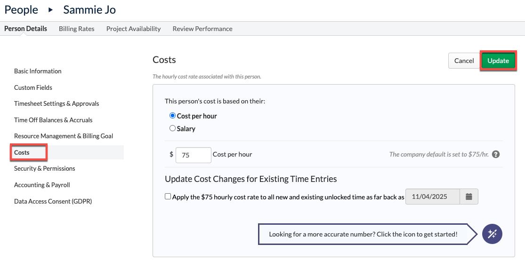Image resolution: width=525 pixels, height=268 pixels.
Task: Click the magic wand cost calculator icon
Action: pyautogui.click(x=492, y=234)
